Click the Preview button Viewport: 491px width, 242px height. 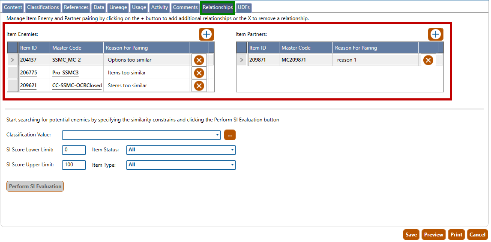[434, 235]
